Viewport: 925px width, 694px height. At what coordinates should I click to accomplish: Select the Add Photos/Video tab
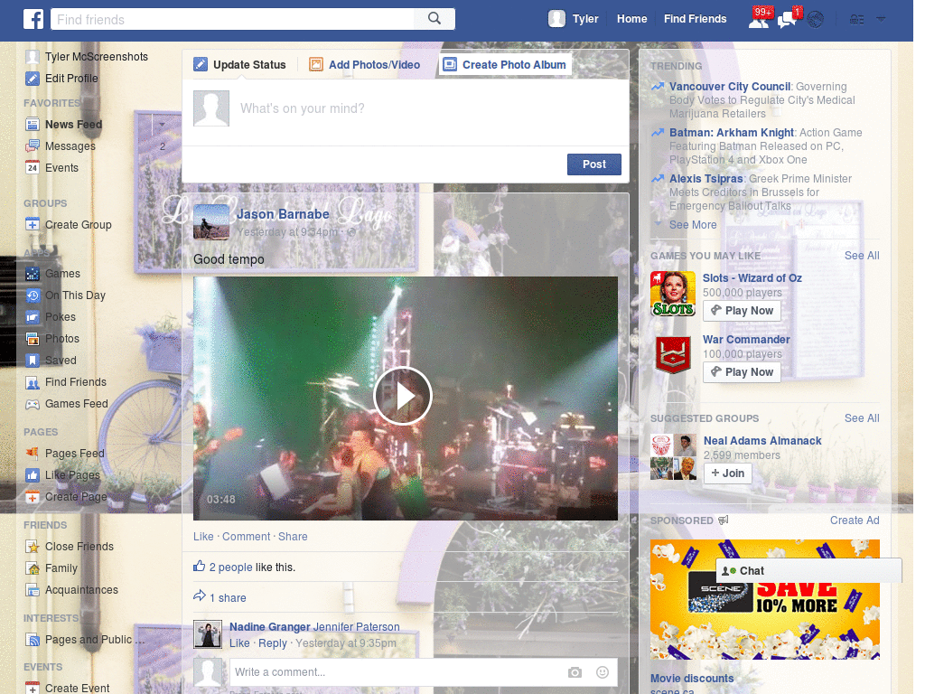point(365,64)
